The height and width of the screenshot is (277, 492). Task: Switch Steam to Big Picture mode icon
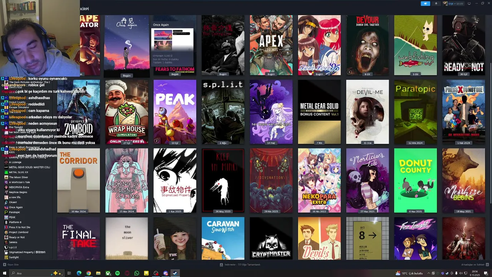tap(469, 3)
